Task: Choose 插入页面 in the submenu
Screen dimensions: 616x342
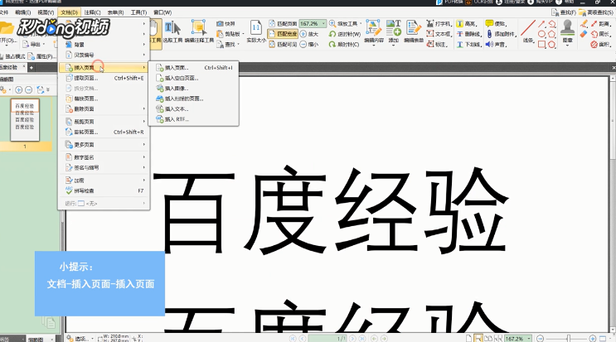Action: tap(195, 67)
